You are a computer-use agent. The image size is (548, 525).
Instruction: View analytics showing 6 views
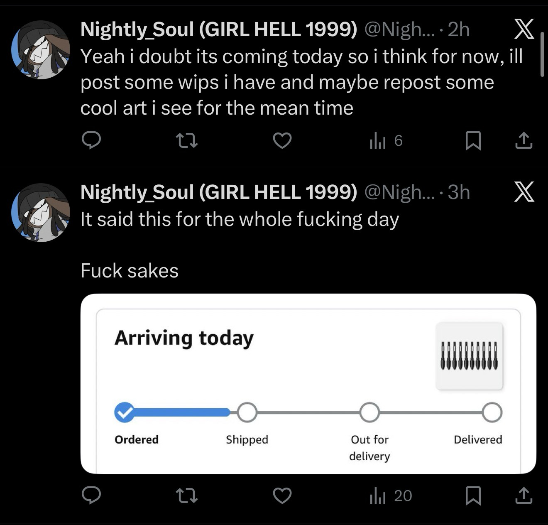pos(386,141)
